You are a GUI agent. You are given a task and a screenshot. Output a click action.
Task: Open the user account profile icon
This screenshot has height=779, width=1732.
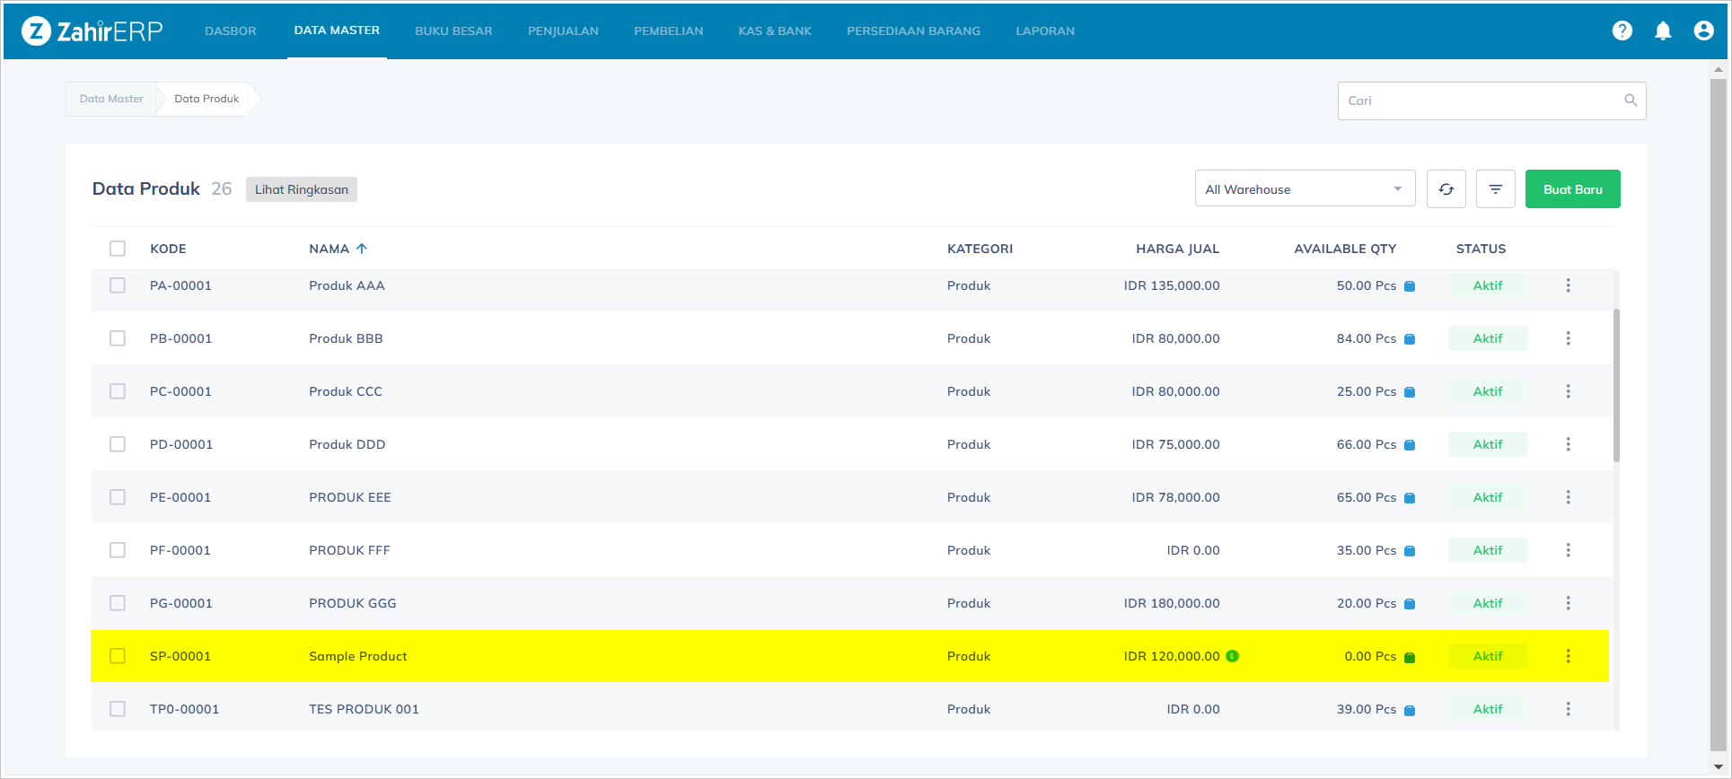(x=1703, y=31)
